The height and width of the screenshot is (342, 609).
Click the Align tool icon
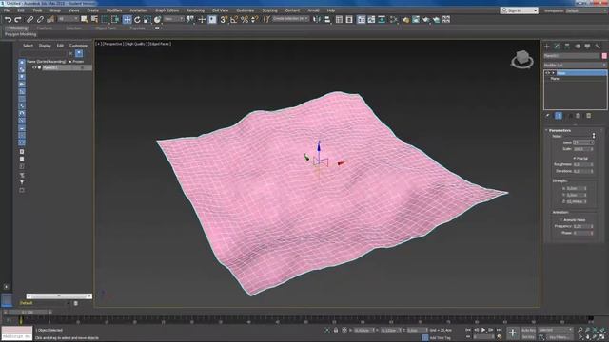pyautogui.click(x=327, y=19)
